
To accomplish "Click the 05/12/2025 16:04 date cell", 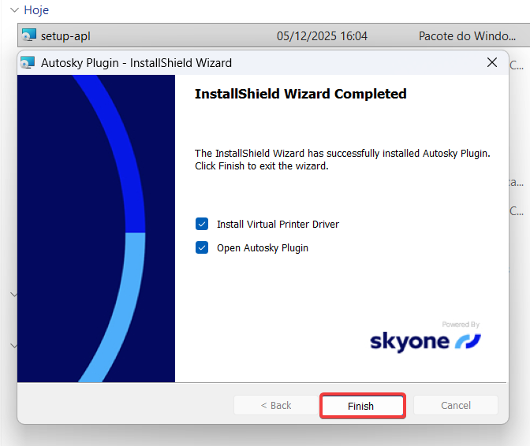I will click(x=322, y=36).
